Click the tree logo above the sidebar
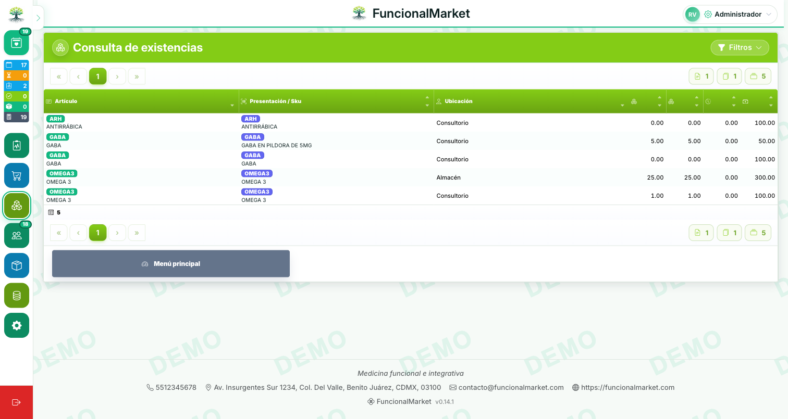The width and height of the screenshot is (788, 419). pos(16,14)
